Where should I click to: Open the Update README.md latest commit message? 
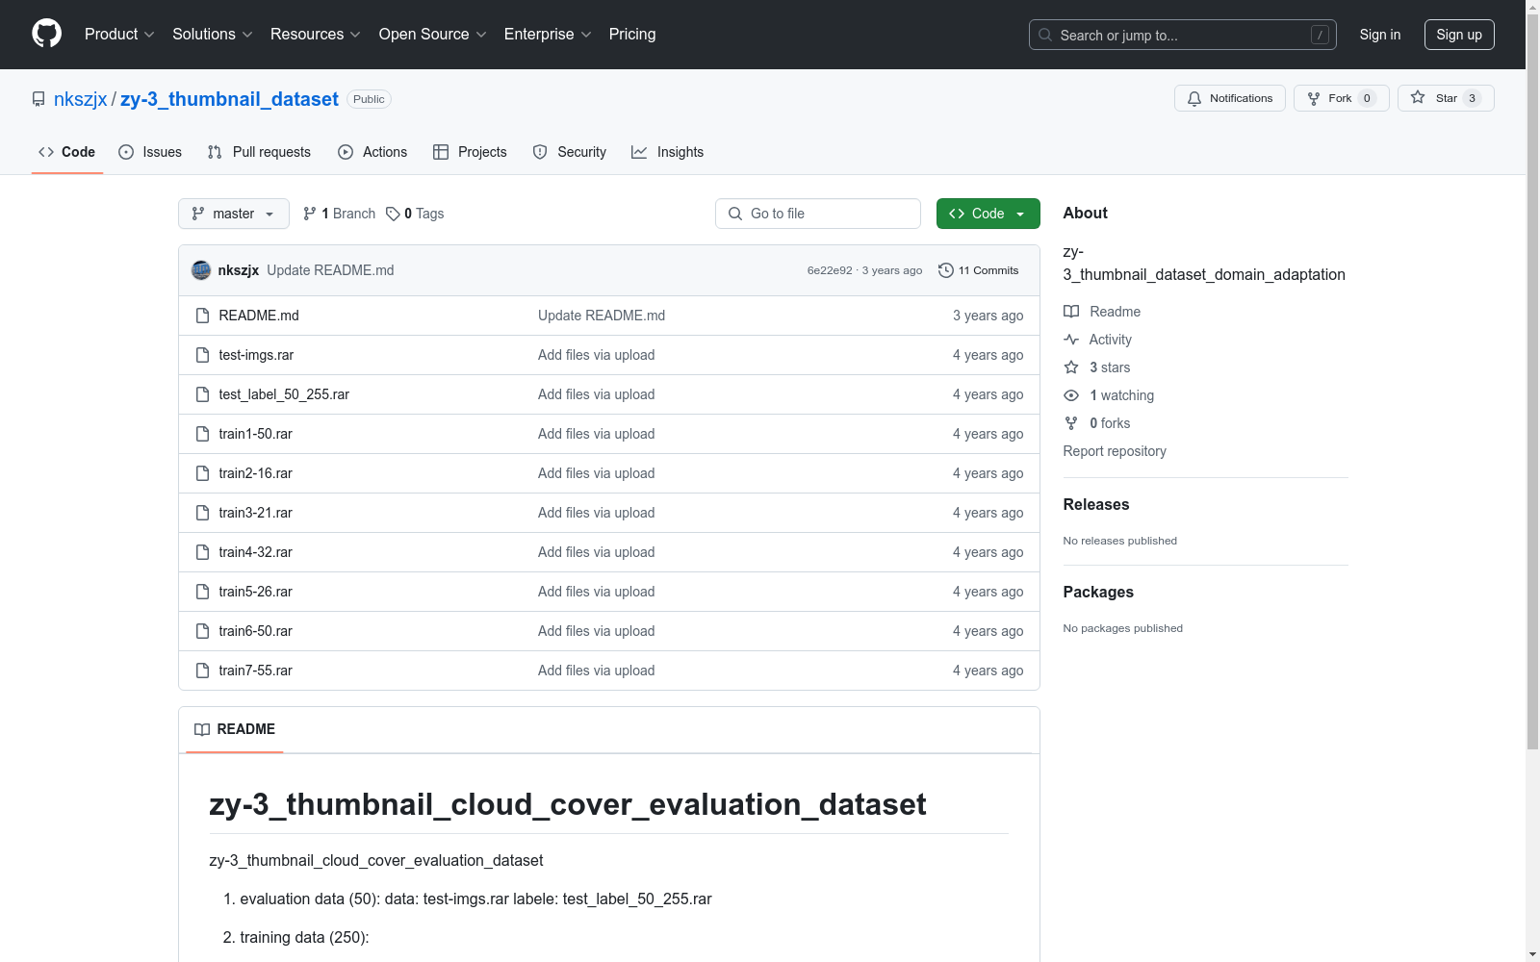pyautogui.click(x=330, y=270)
